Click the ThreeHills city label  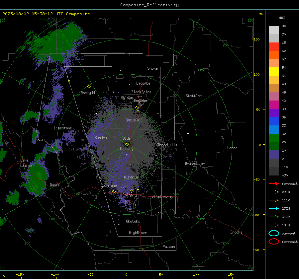pos(167,145)
